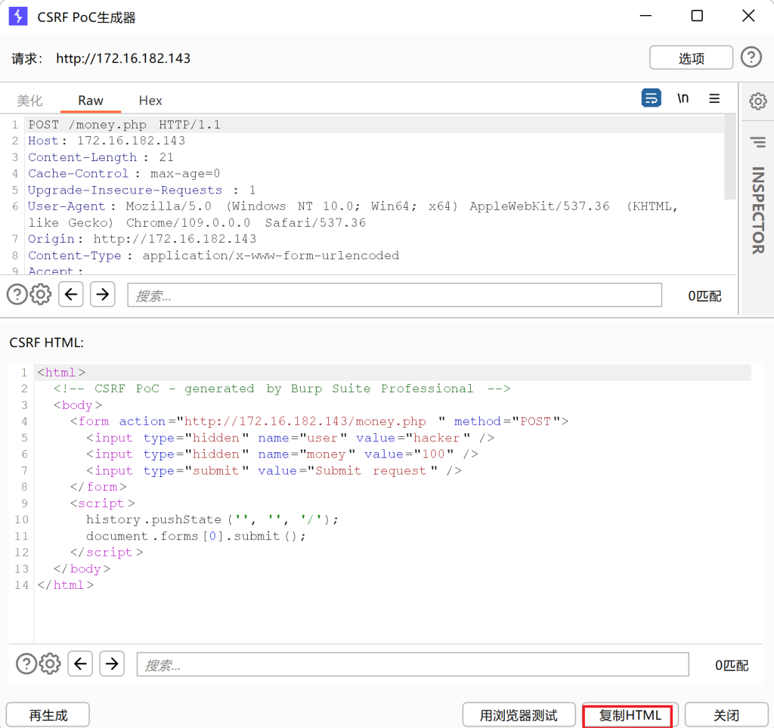The height and width of the screenshot is (728, 774).
Task: Select the Raw tab
Action: tap(91, 101)
